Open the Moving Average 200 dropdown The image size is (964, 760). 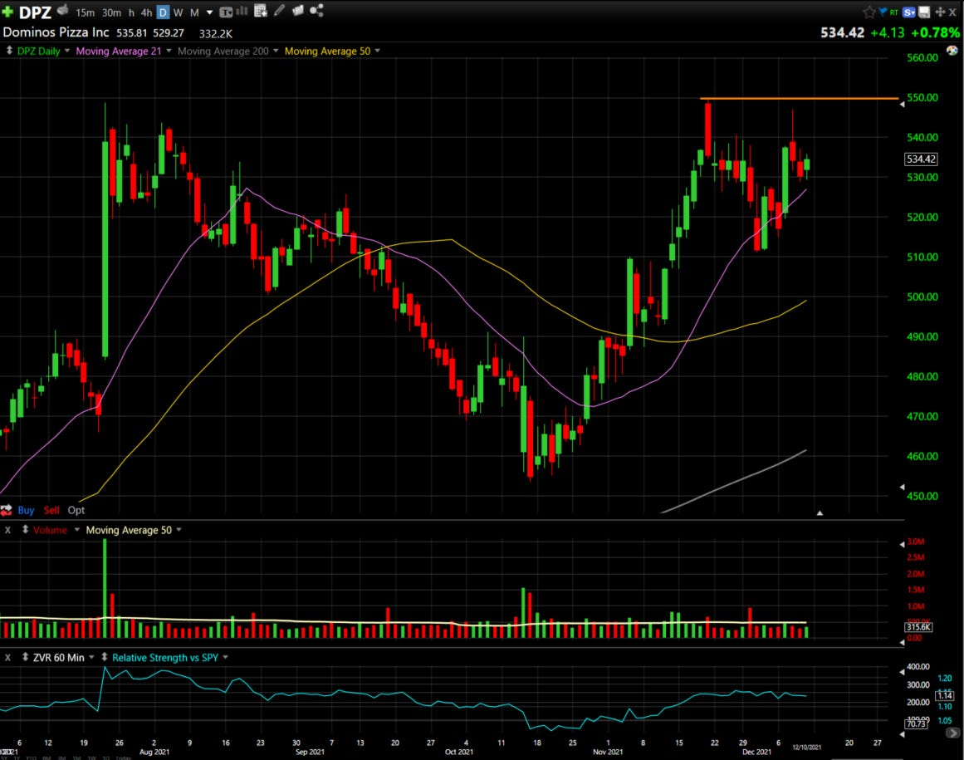tap(276, 51)
